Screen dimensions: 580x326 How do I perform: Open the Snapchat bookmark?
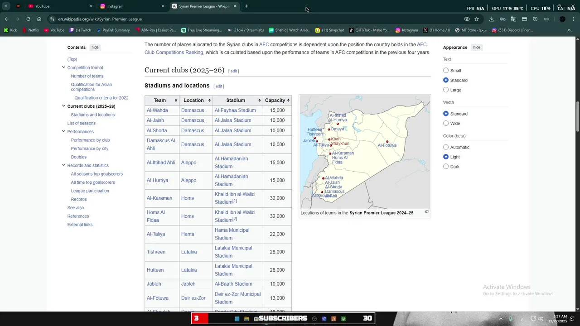329,30
